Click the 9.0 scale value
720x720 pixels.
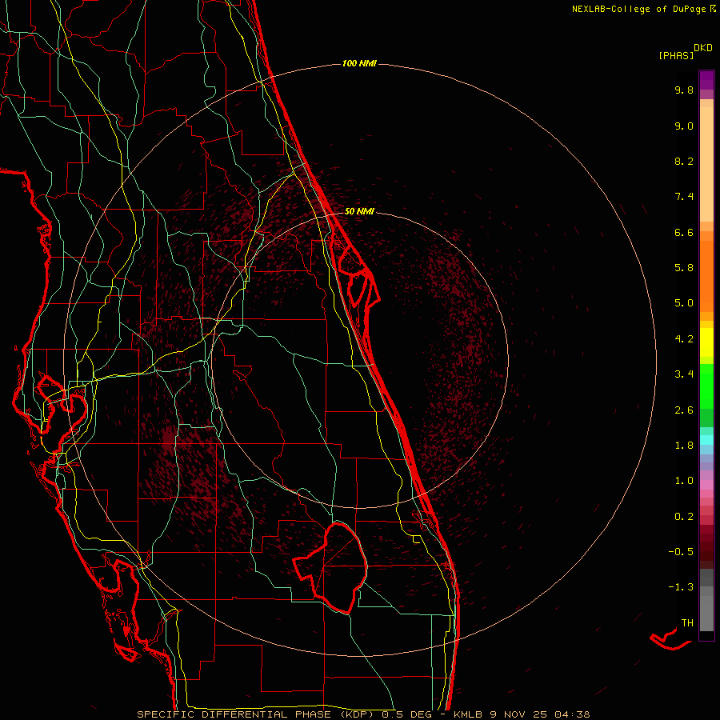(684, 126)
